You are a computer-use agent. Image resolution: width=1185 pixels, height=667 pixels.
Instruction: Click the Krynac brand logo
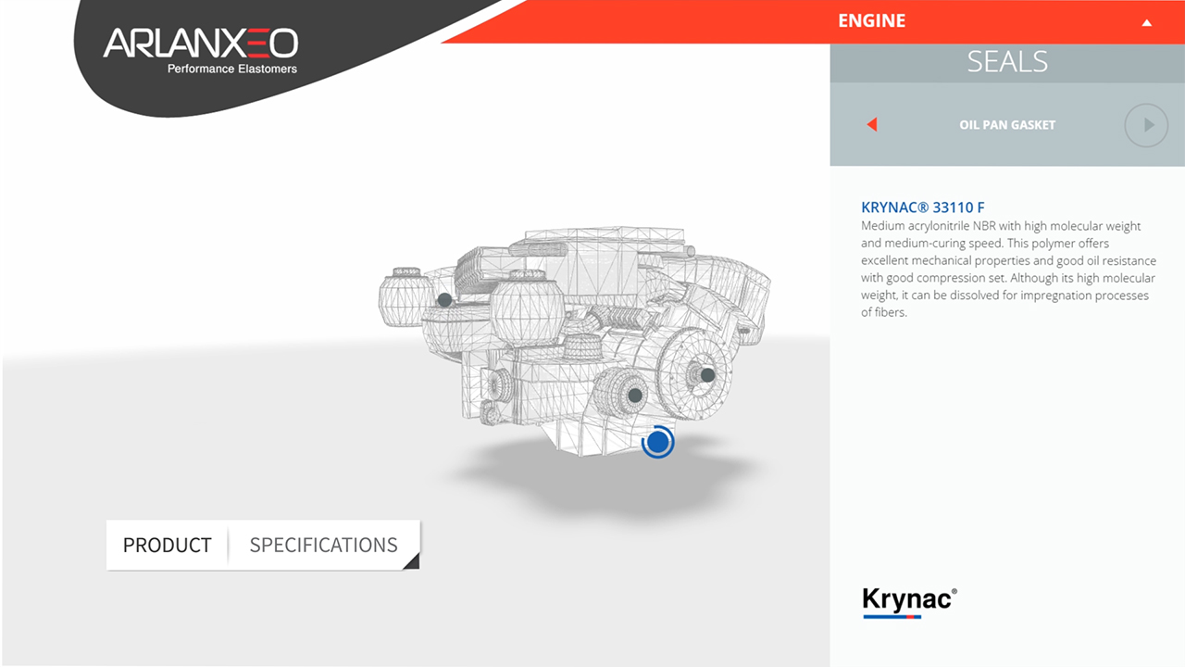(x=909, y=602)
